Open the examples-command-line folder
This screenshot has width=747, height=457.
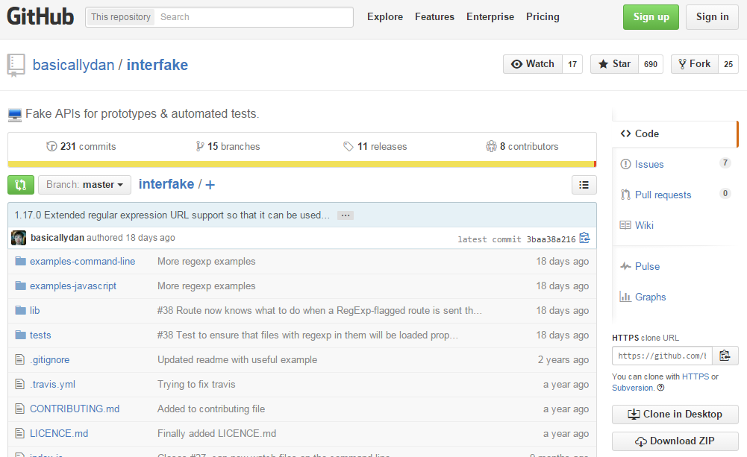[x=82, y=262]
